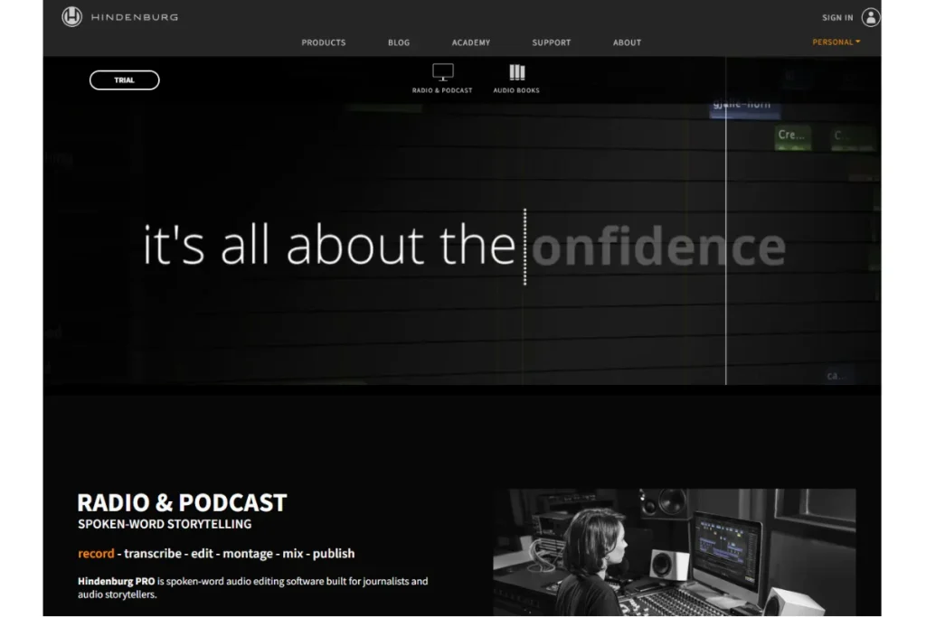Select the Radio & Podcast monitor icon
This screenshot has width=926, height=617.
442,72
